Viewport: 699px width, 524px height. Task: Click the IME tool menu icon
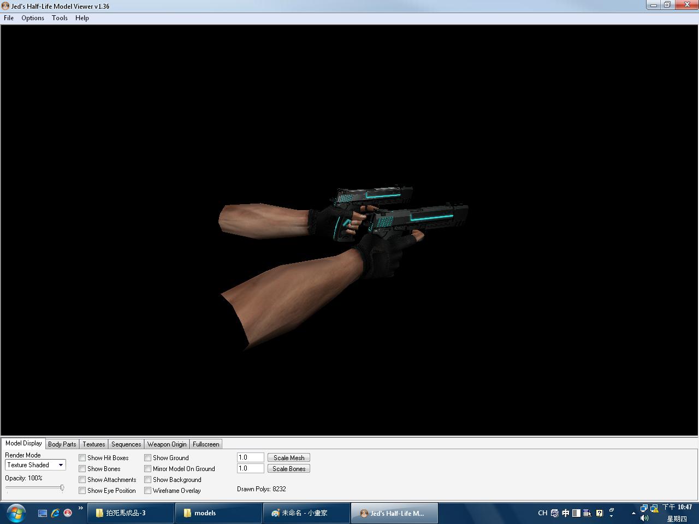(587, 513)
